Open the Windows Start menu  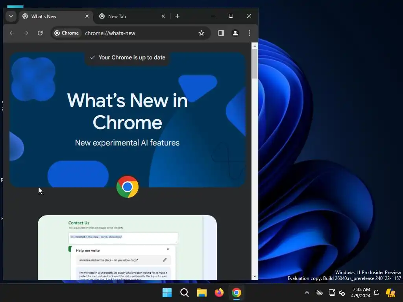pos(167,293)
